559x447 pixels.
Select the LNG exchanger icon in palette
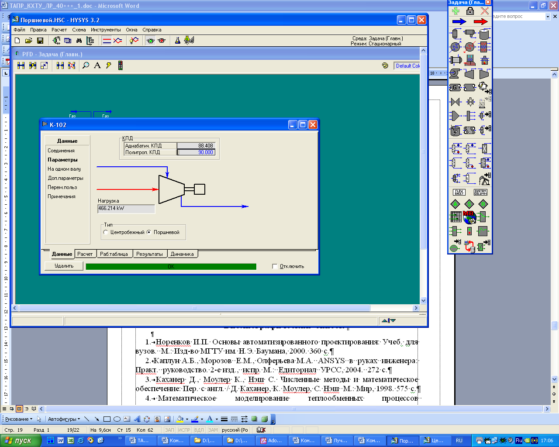[x=484, y=47]
